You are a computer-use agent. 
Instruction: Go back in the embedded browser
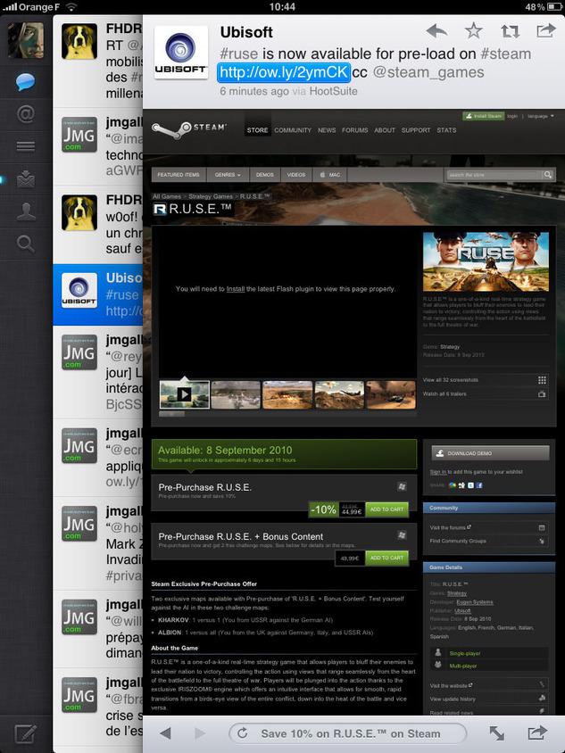165,733
